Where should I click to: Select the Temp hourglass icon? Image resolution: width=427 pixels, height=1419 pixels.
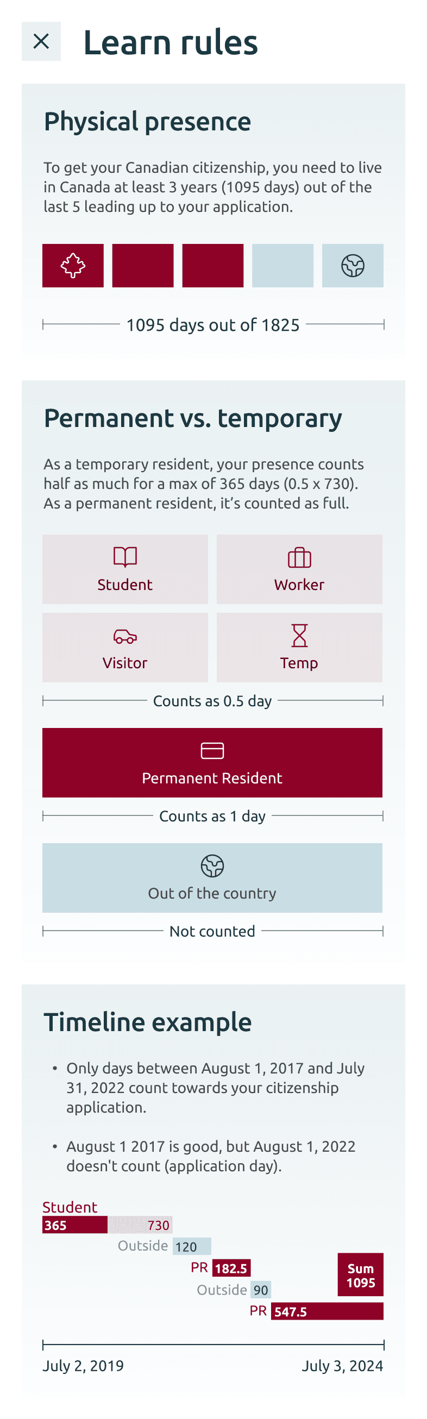click(299, 636)
